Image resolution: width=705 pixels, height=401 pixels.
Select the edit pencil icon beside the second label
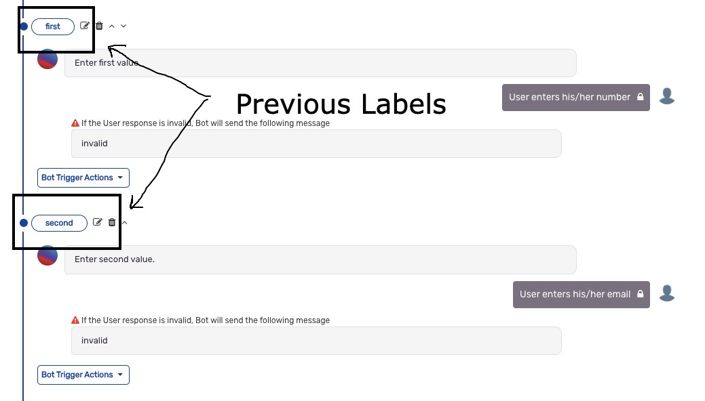coord(97,222)
